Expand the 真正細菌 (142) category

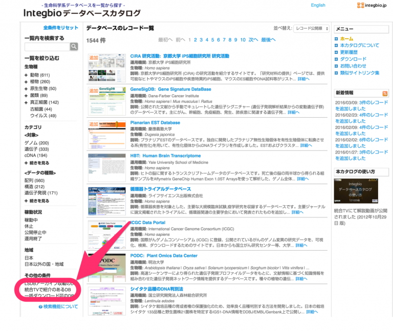(x=26, y=102)
